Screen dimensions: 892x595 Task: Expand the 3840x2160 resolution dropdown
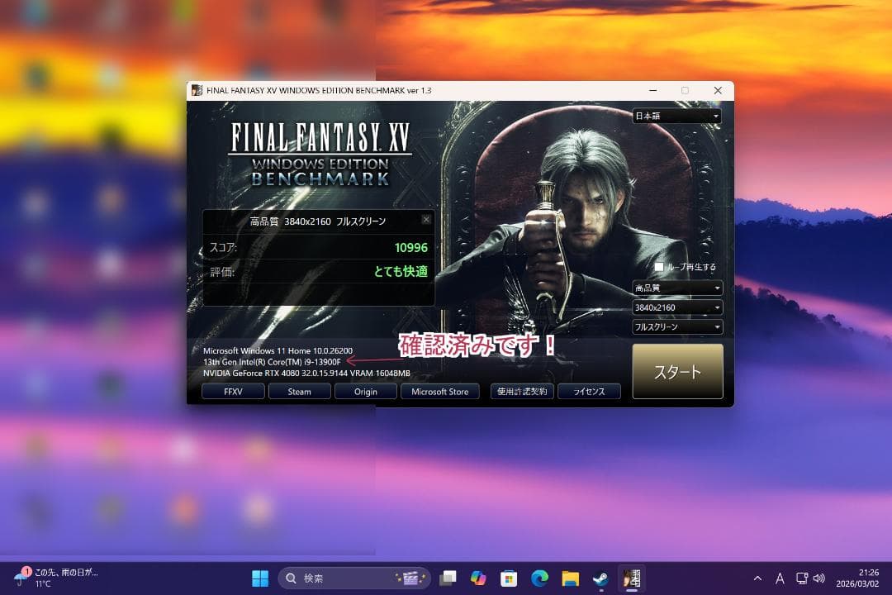[677, 307]
